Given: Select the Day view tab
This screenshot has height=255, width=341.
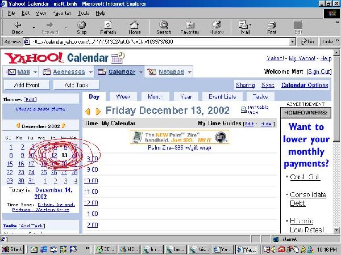Looking at the screenshot, I should tap(94, 96).
